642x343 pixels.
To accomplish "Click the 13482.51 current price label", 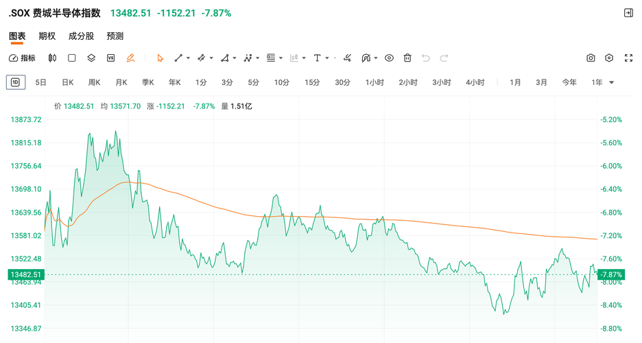I will tap(26, 274).
